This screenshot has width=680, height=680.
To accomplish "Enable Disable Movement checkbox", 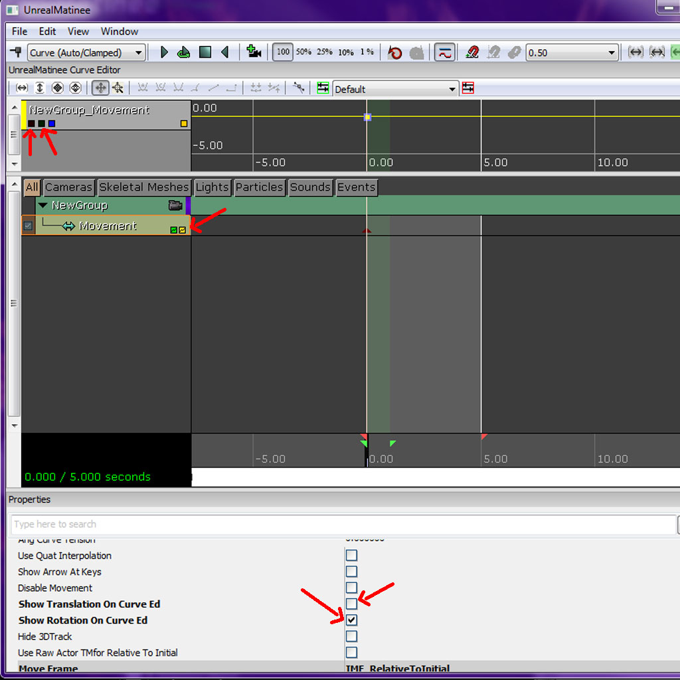I will pos(352,587).
